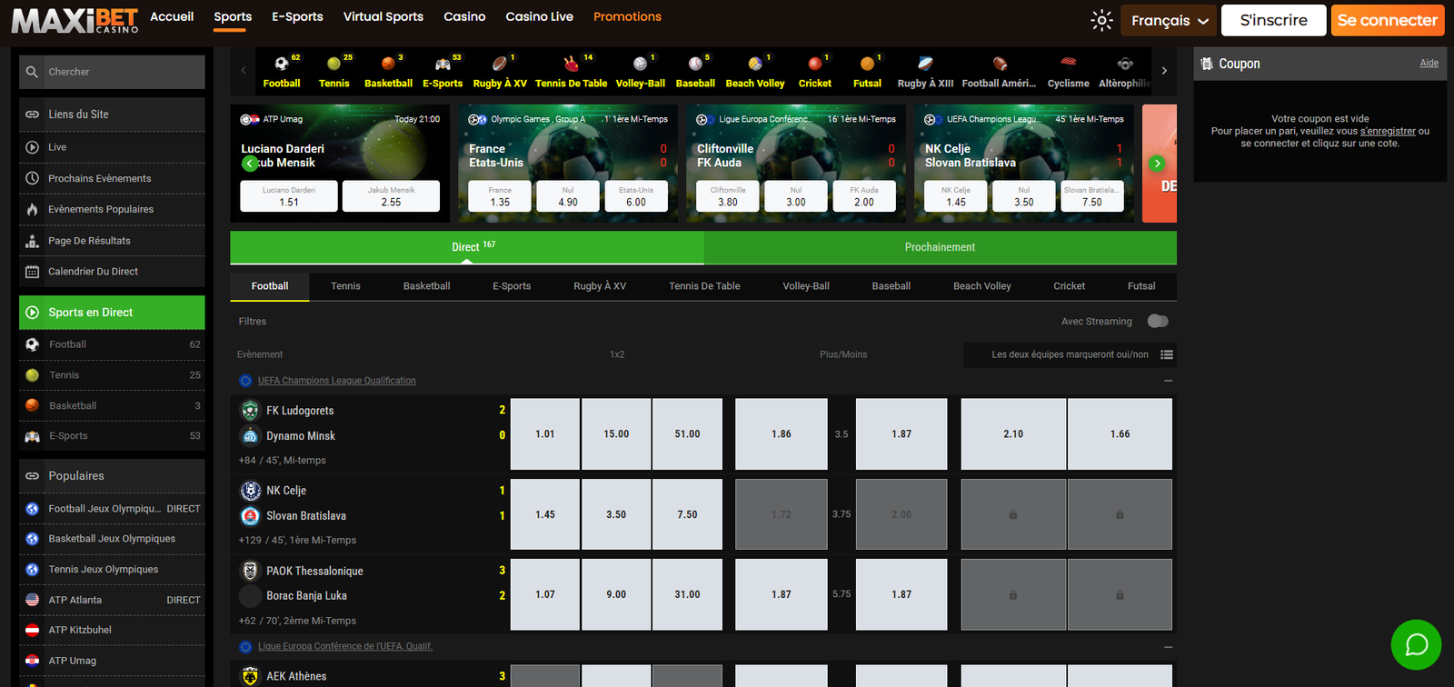Open UEFA Champions League Qualification link
1454x687 pixels.
click(336, 381)
